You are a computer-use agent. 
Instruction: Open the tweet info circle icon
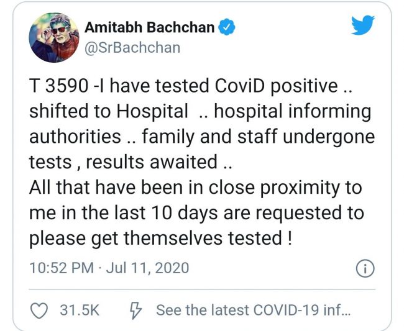click(x=363, y=268)
